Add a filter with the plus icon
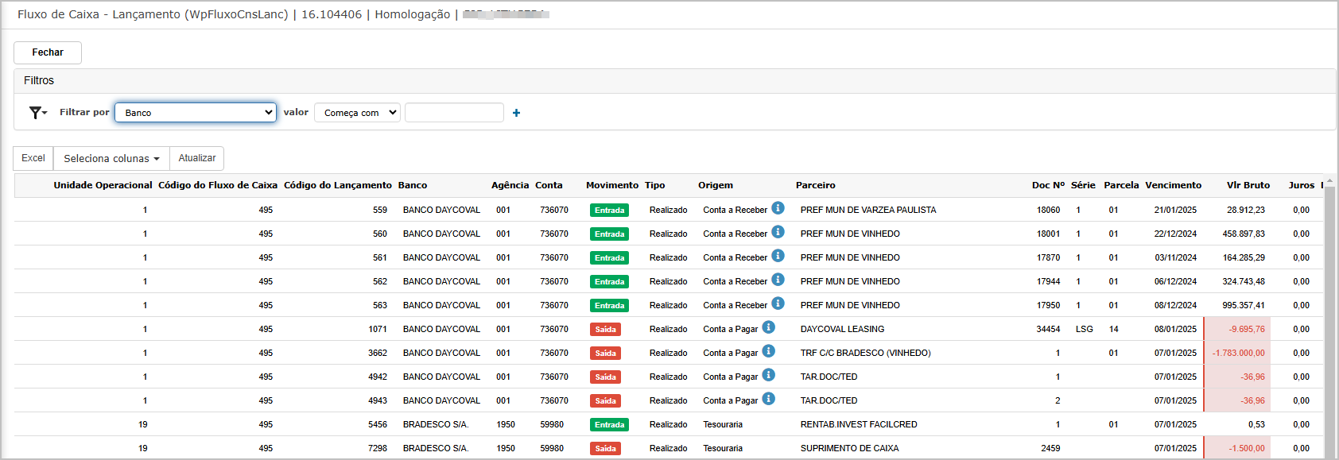This screenshot has width=1339, height=460. tap(517, 113)
